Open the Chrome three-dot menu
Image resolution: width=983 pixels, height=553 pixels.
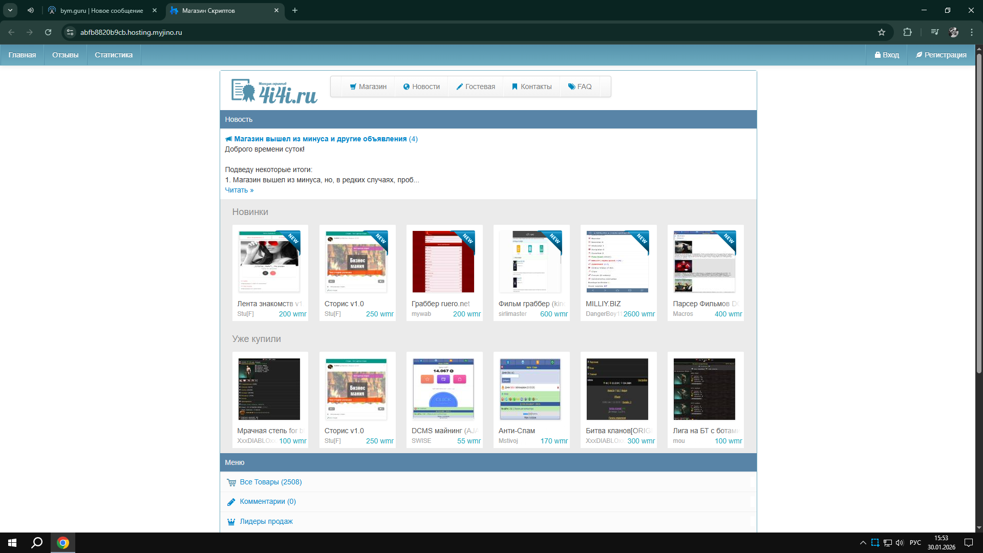(971, 32)
